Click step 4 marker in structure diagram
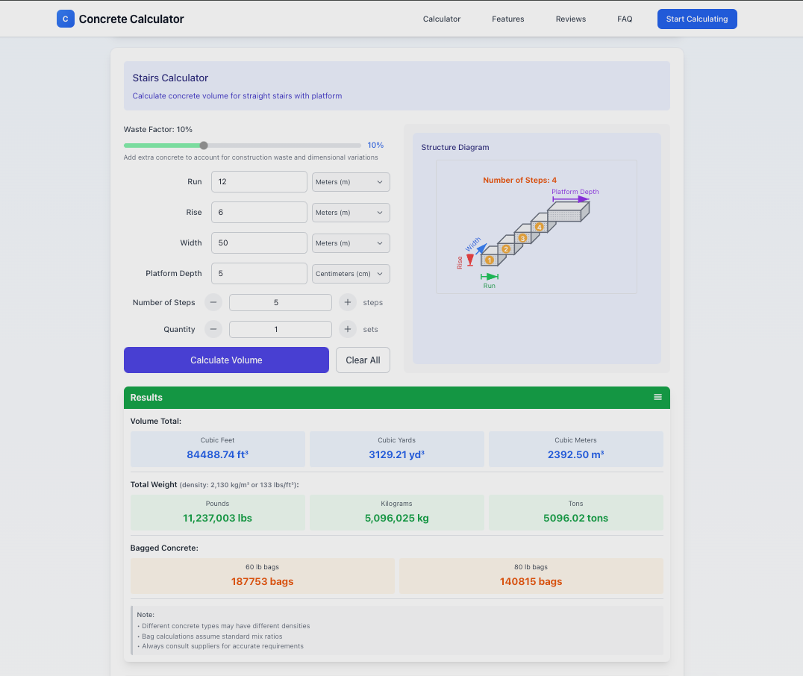The image size is (803, 676). click(x=540, y=227)
